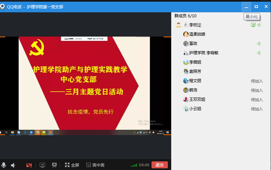Click 待加入 status next to 程文丽

tap(257, 81)
